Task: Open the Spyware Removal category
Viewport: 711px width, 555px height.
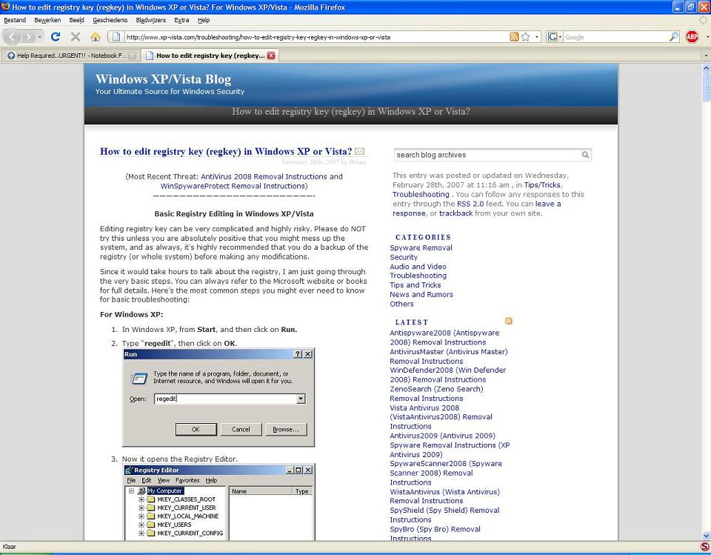Action: [421, 247]
